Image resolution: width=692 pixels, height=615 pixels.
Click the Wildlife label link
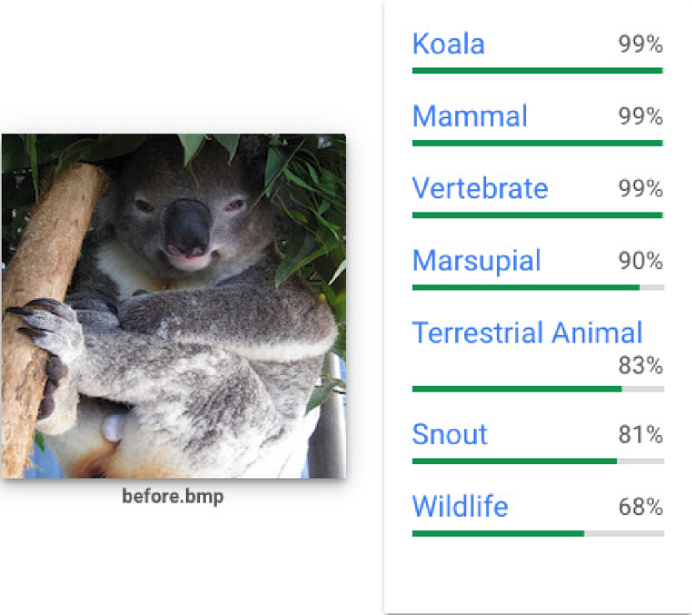[459, 507]
